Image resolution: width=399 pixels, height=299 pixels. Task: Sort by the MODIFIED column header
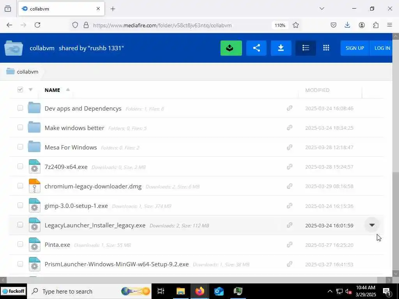click(x=317, y=90)
